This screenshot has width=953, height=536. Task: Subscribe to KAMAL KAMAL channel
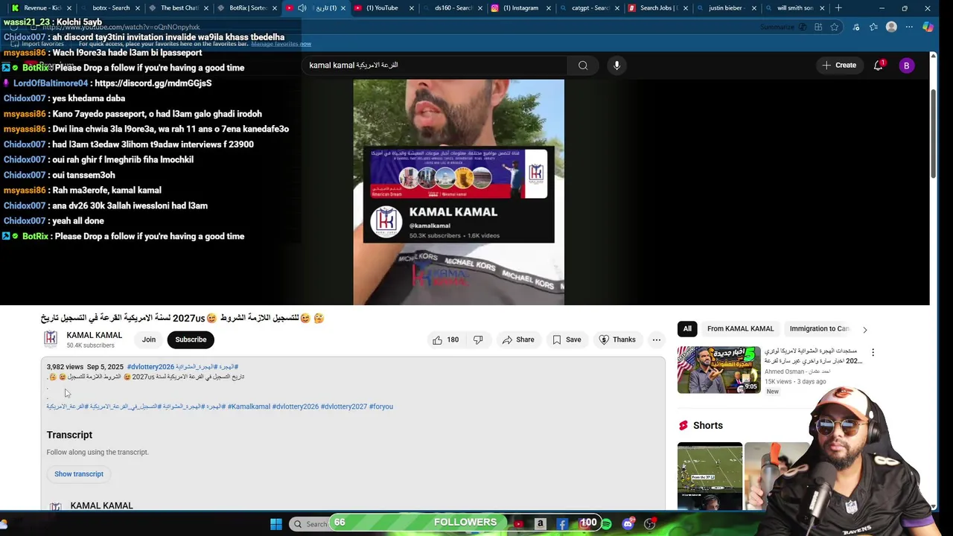tap(191, 339)
